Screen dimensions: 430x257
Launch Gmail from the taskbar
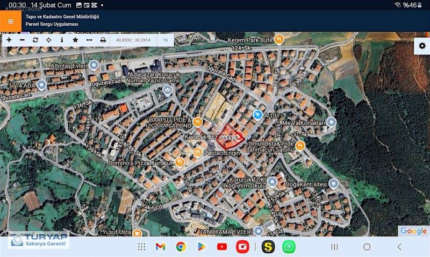(x=160, y=247)
